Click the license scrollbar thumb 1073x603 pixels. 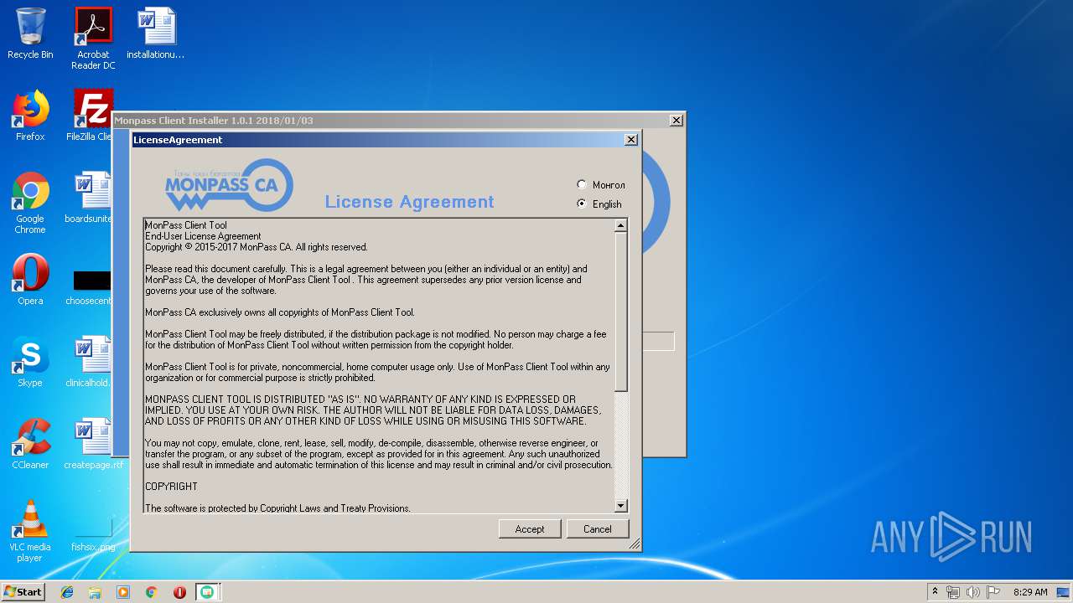[621, 312]
